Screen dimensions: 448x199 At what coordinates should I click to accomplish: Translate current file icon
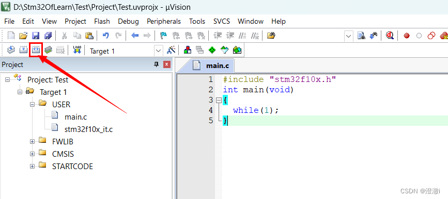pyautogui.click(x=11, y=50)
